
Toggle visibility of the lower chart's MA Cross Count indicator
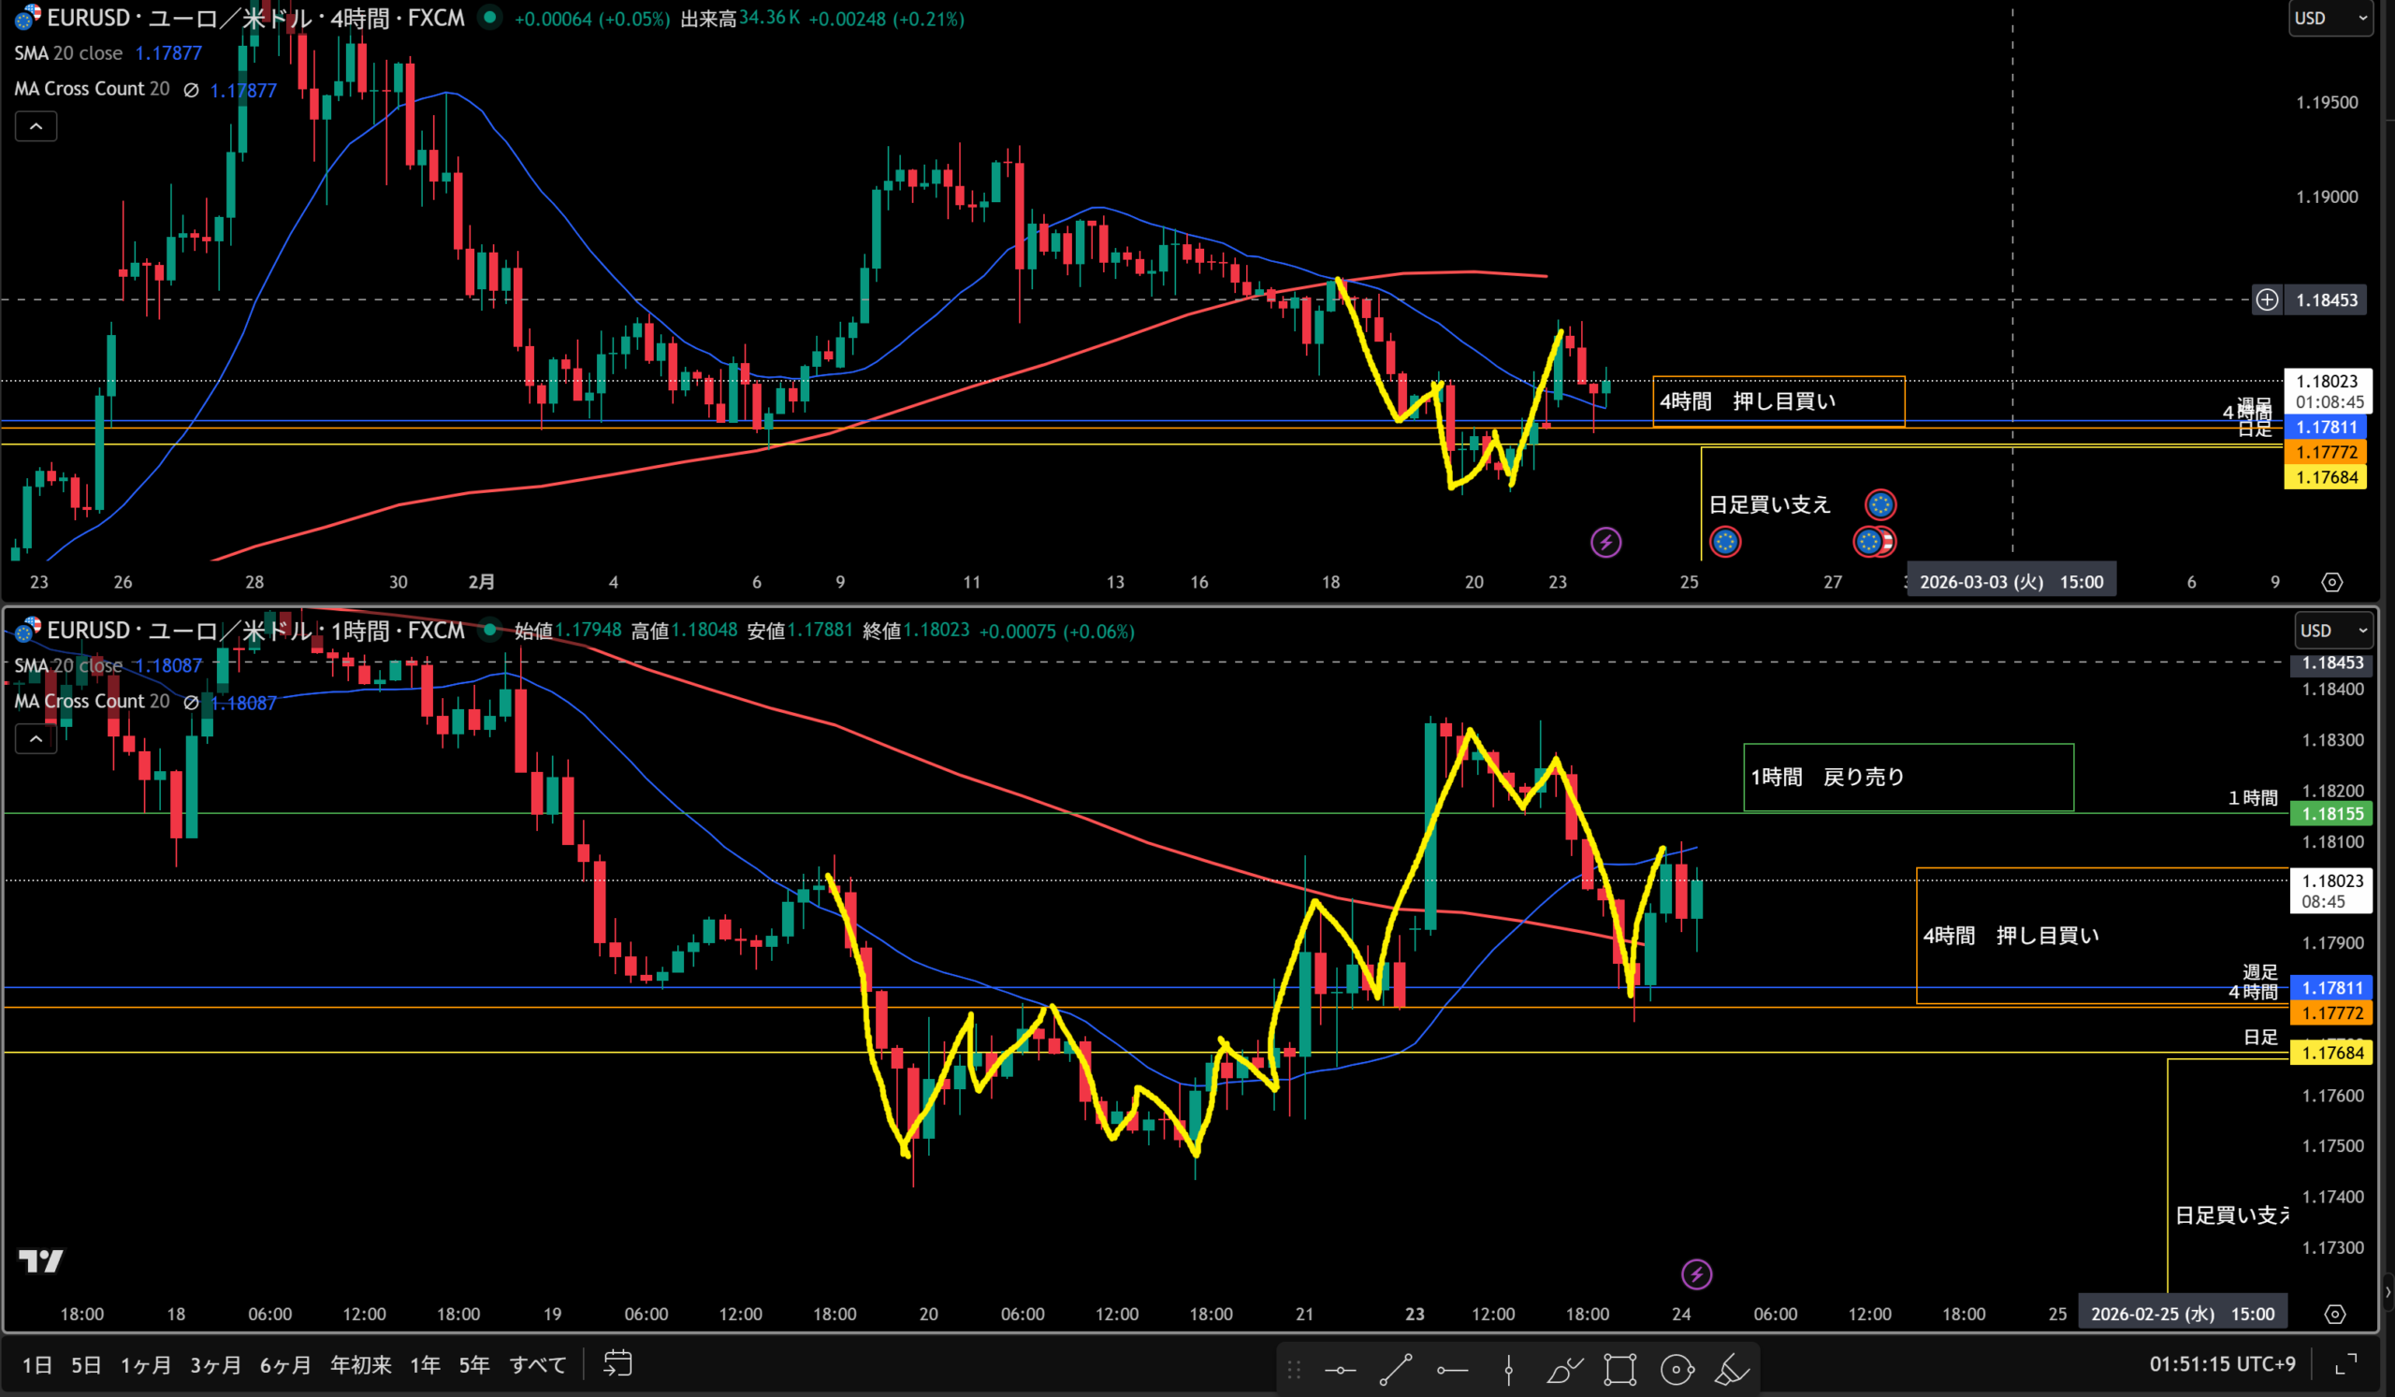pos(191,703)
